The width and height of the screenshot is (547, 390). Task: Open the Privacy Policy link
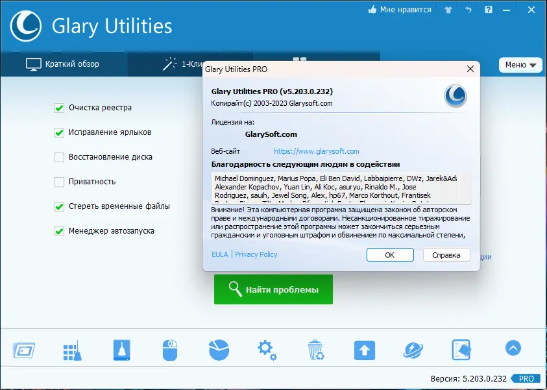[256, 254]
